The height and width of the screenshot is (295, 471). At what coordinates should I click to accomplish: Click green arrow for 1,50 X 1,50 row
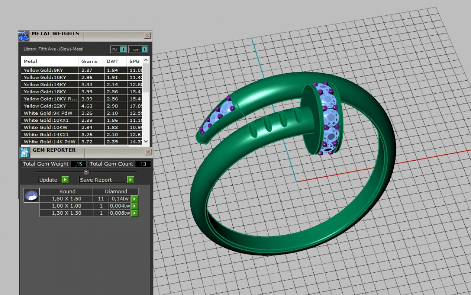pyautogui.click(x=135, y=199)
